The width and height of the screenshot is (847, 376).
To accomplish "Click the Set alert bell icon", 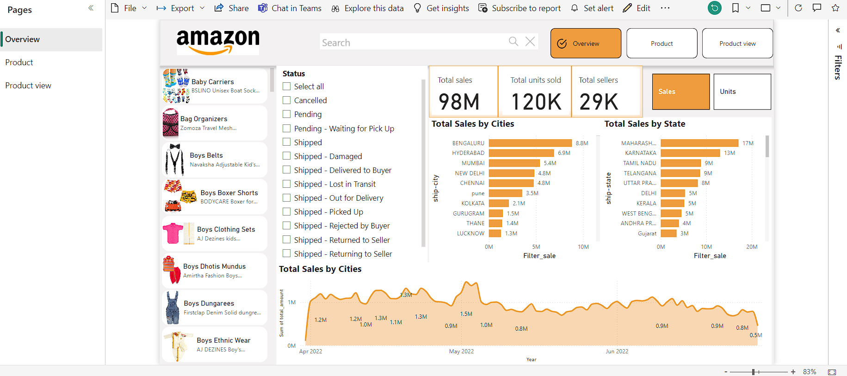I will click(575, 8).
